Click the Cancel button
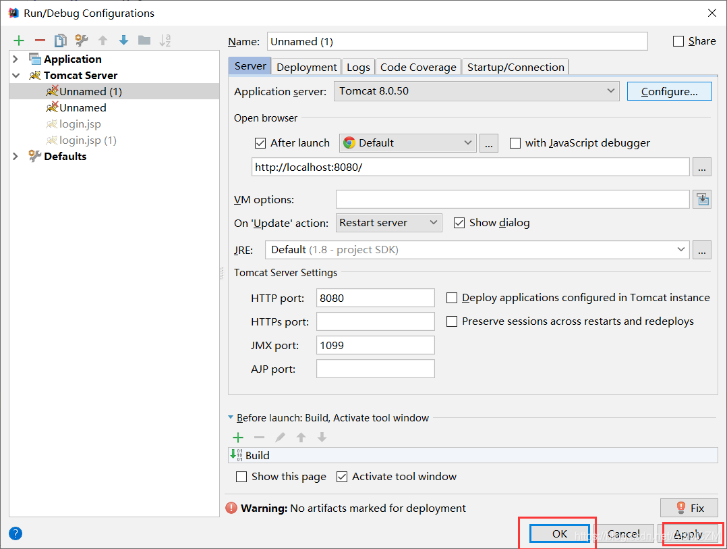Screen dimensions: 727x549 [x=624, y=533]
